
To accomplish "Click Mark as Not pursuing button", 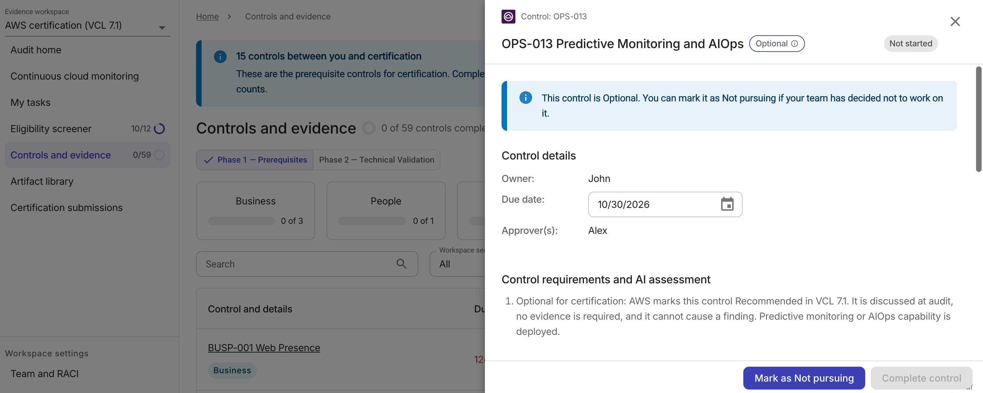I will point(804,378).
